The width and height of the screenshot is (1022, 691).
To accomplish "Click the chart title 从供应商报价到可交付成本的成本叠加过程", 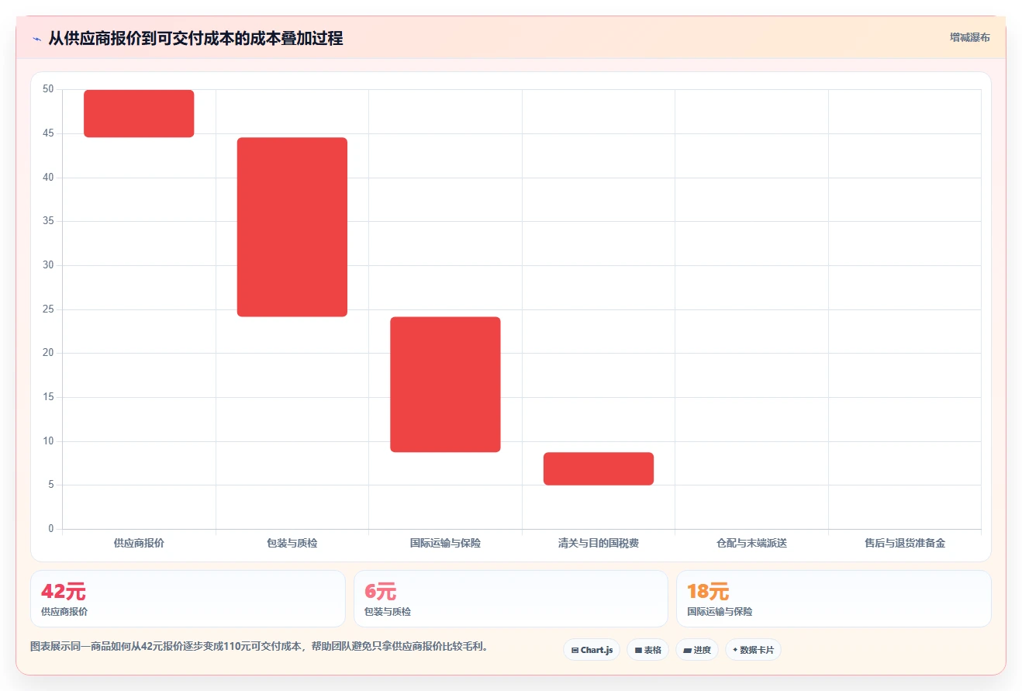I will (x=195, y=38).
